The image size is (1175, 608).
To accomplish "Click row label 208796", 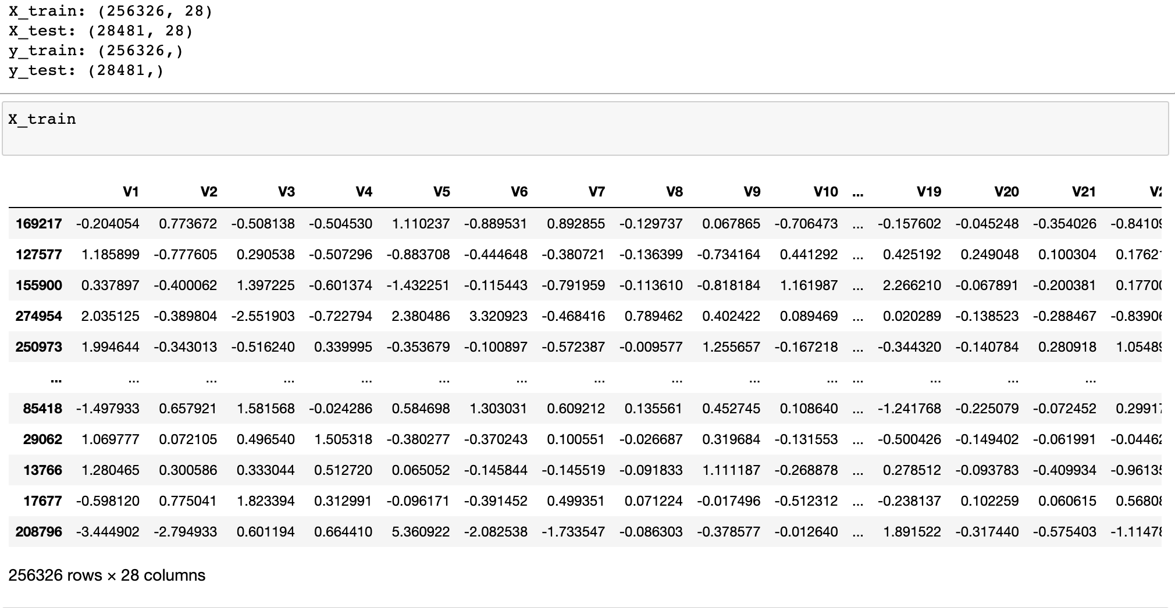I will tap(38, 531).
